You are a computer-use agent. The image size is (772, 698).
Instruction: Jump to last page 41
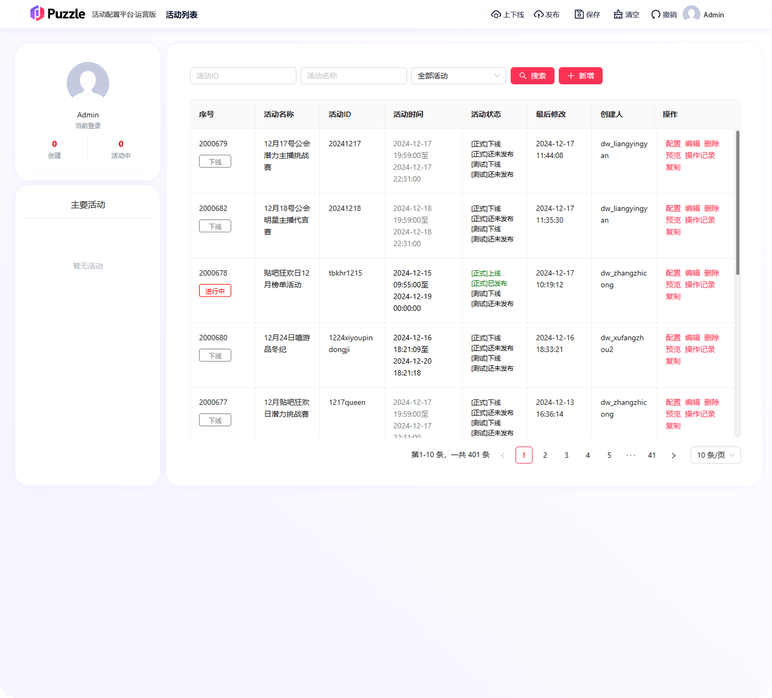coord(651,455)
